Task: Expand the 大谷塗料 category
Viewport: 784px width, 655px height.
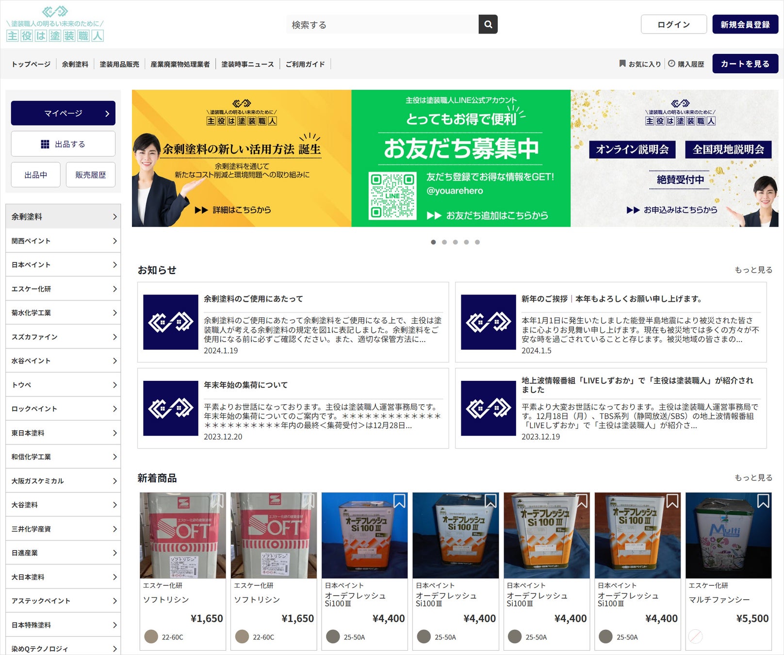Action: tap(63, 505)
